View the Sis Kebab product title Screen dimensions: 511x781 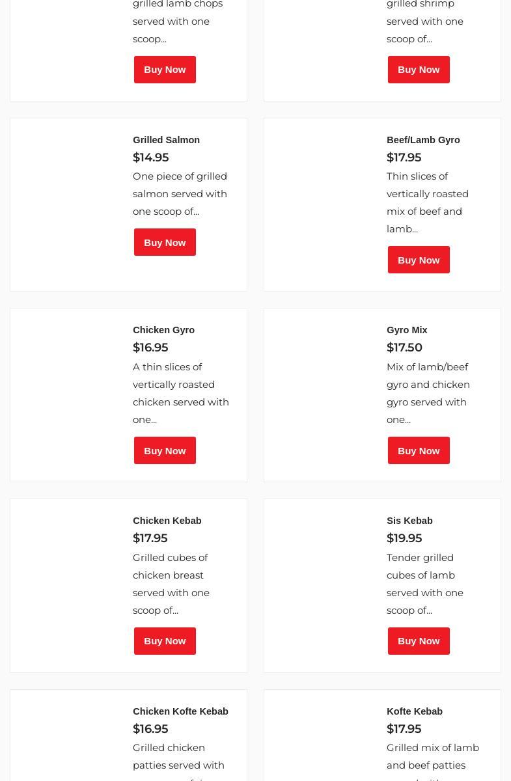coord(409,521)
